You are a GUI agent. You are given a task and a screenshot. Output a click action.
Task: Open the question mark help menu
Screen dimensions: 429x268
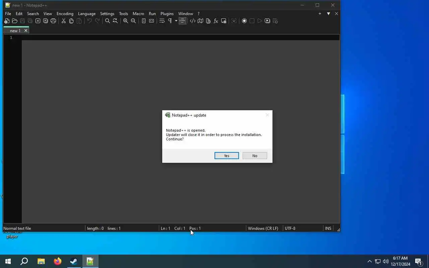[198, 14]
